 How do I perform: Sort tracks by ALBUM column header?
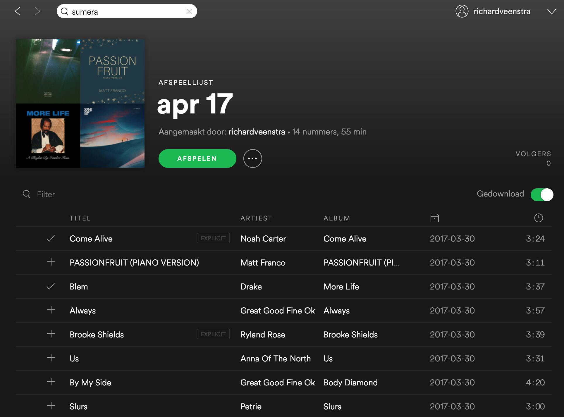[x=337, y=218]
